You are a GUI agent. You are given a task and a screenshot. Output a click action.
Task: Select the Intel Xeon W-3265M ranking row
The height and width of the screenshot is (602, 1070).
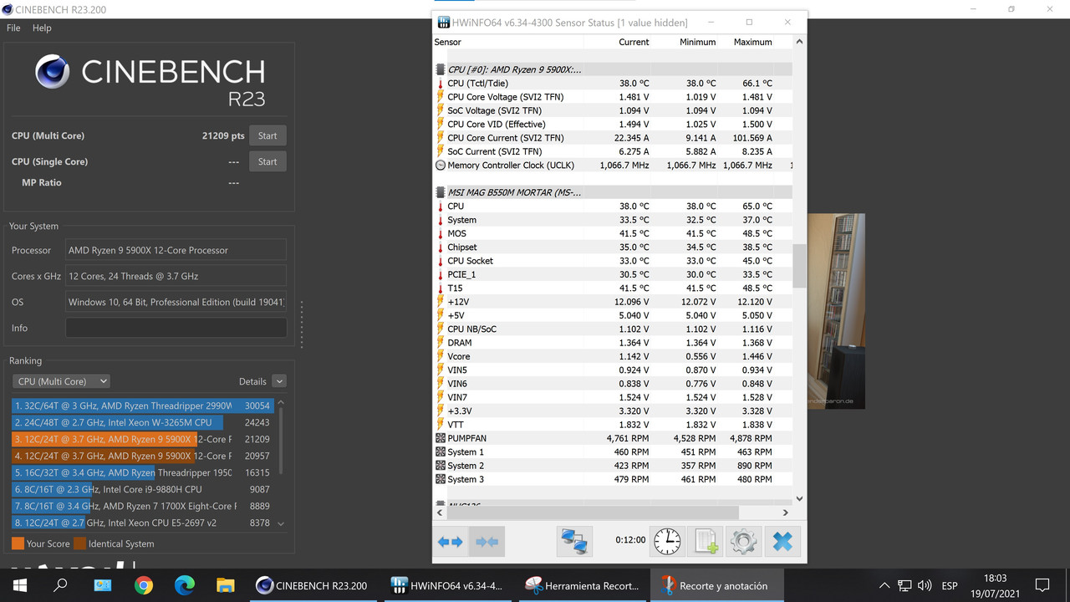pos(142,422)
